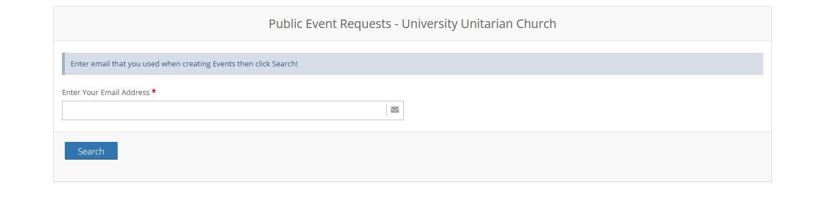This screenshot has width=820, height=206.
Task: Click the dark left edge of info banner
Action: click(x=63, y=64)
